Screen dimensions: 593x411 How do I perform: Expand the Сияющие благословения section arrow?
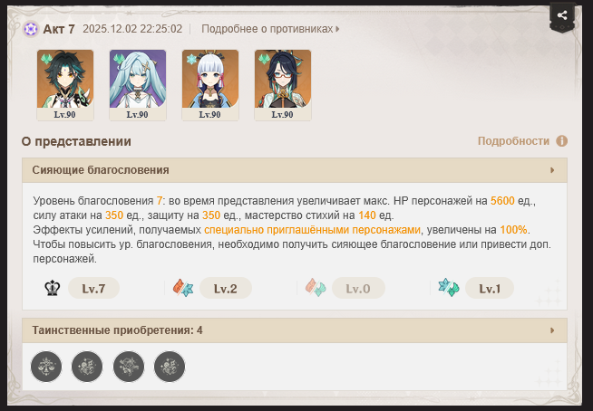(552, 170)
